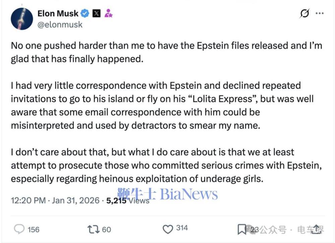
Task: Click the 156 replies count
Action: [33, 230]
